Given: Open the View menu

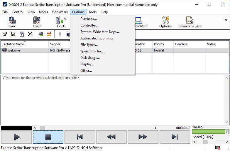Looking at the screenshot, I should (31, 12).
